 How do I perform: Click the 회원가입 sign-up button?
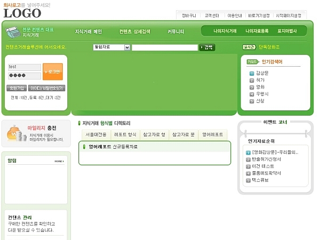[x=17, y=88]
